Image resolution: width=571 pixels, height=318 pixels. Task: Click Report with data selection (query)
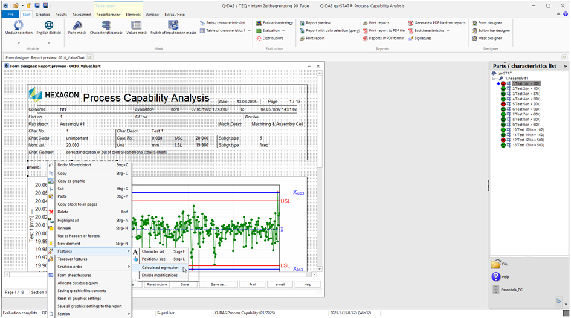[329, 31]
